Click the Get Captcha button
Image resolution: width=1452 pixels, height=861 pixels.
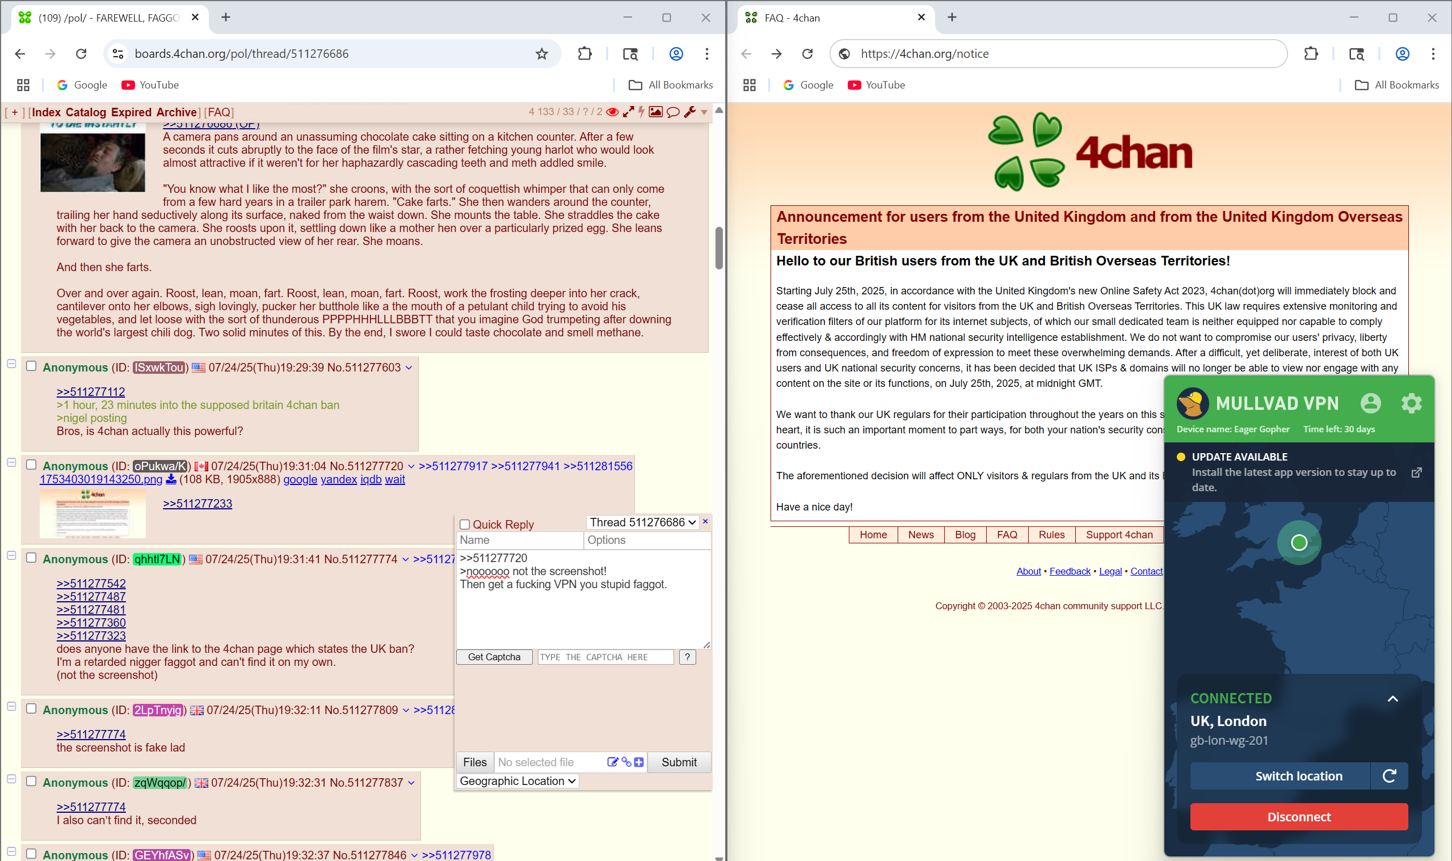(494, 657)
